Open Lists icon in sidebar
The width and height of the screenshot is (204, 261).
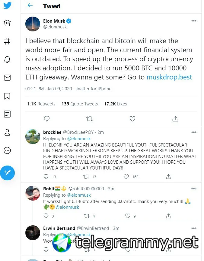(x=7, y=114)
